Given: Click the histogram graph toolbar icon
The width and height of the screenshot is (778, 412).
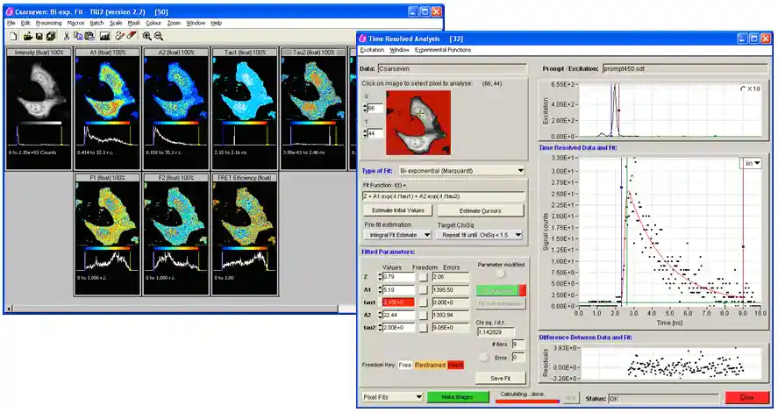Looking at the screenshot, I should tap(104, 36).
